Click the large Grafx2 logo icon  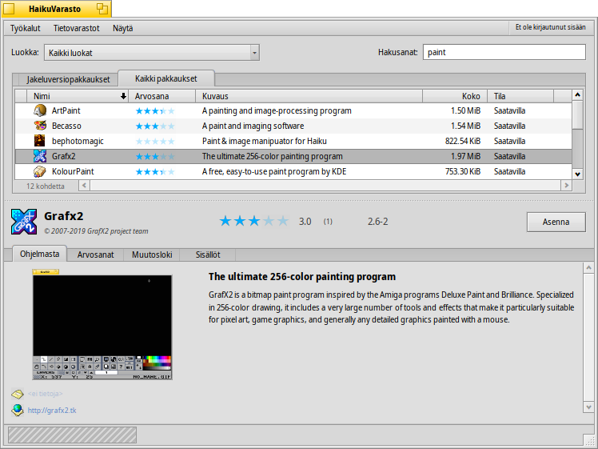pos(23,221)
